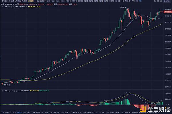Enable the DMI indicator
The height and width of the screenshot is (114, 172).
24,113
